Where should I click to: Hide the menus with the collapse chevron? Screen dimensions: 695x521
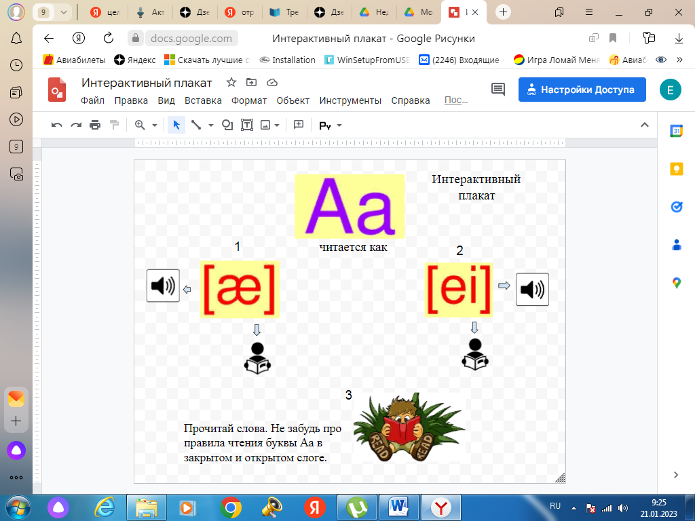point(644,125)
